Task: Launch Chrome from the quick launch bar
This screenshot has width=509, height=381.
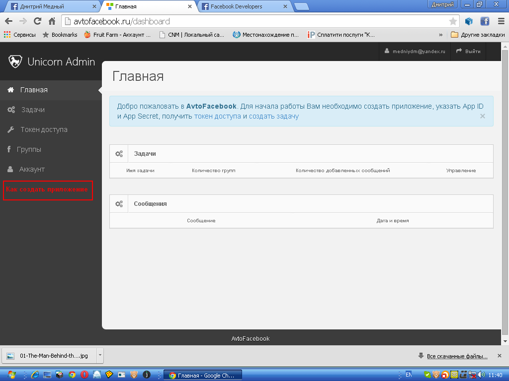Action: [72, 375]
